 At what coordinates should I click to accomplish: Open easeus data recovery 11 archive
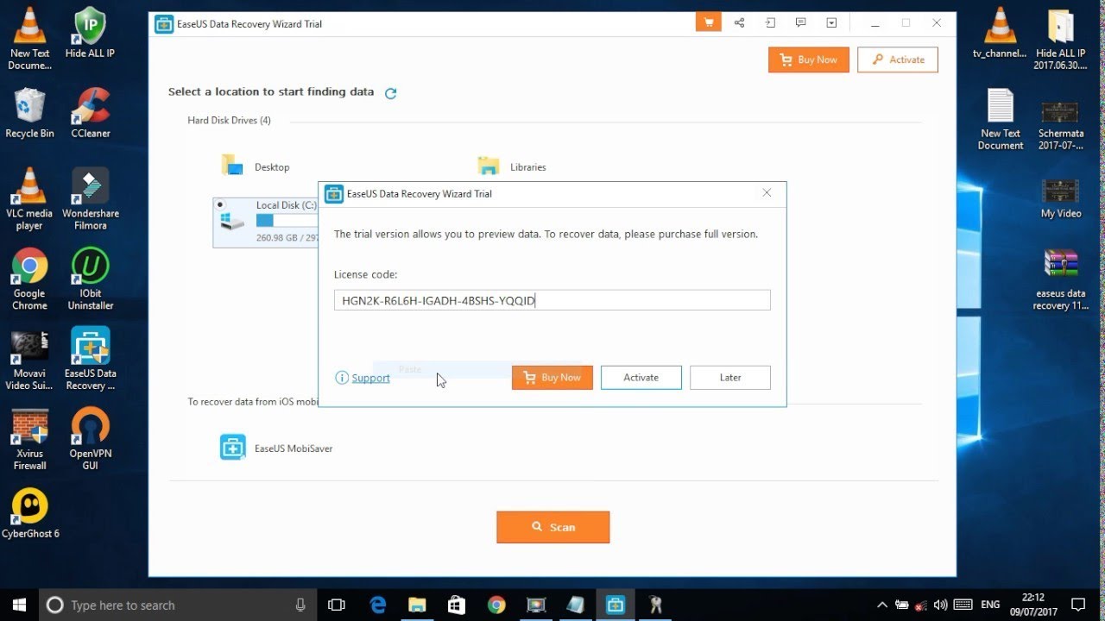coord(1060,279)
